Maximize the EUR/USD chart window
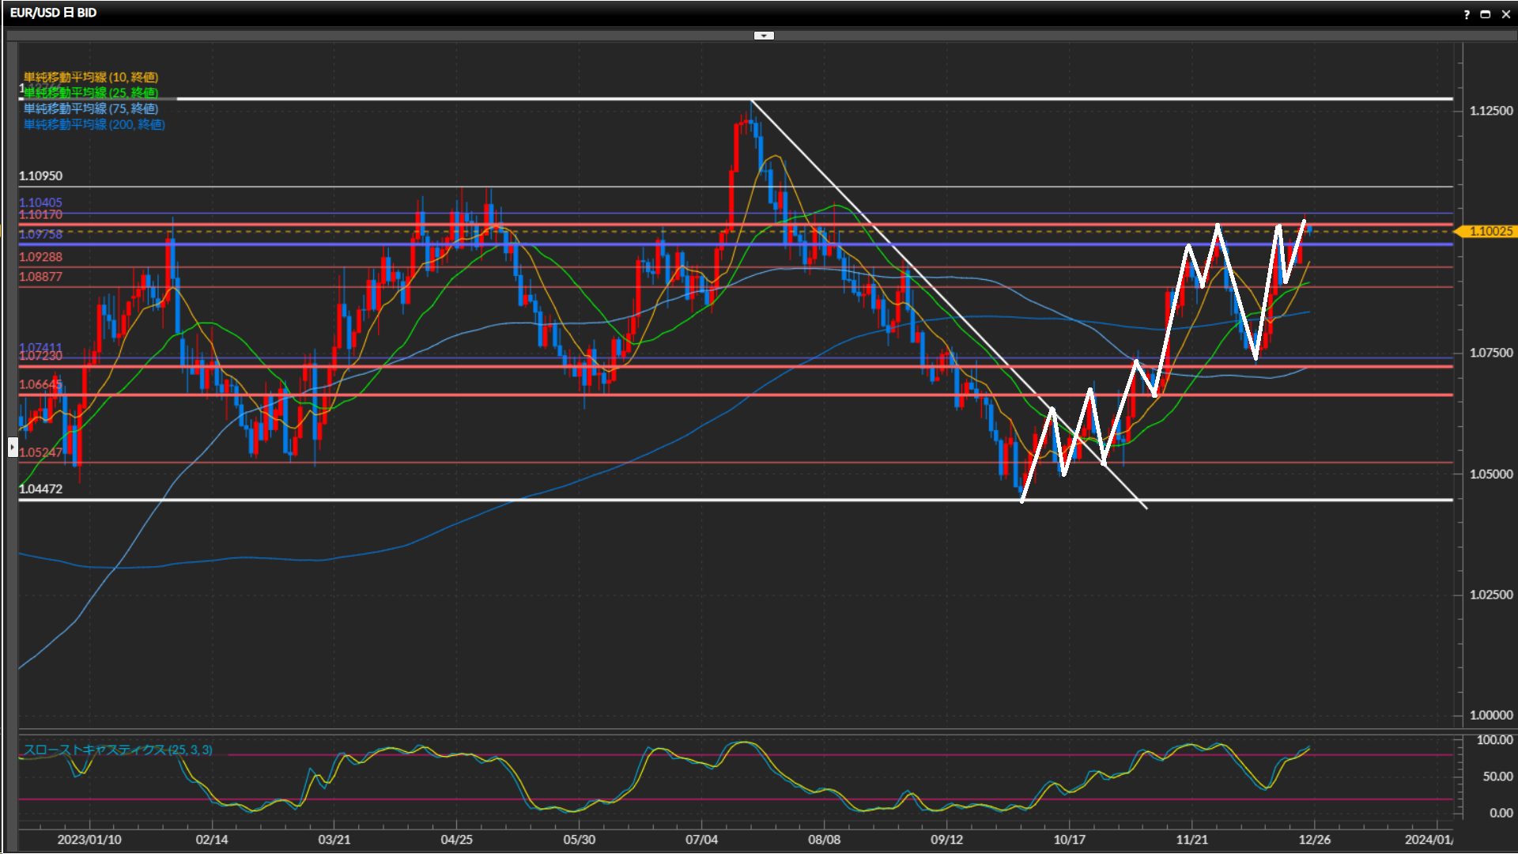 pyautogui.click(x=1486, y=14)
